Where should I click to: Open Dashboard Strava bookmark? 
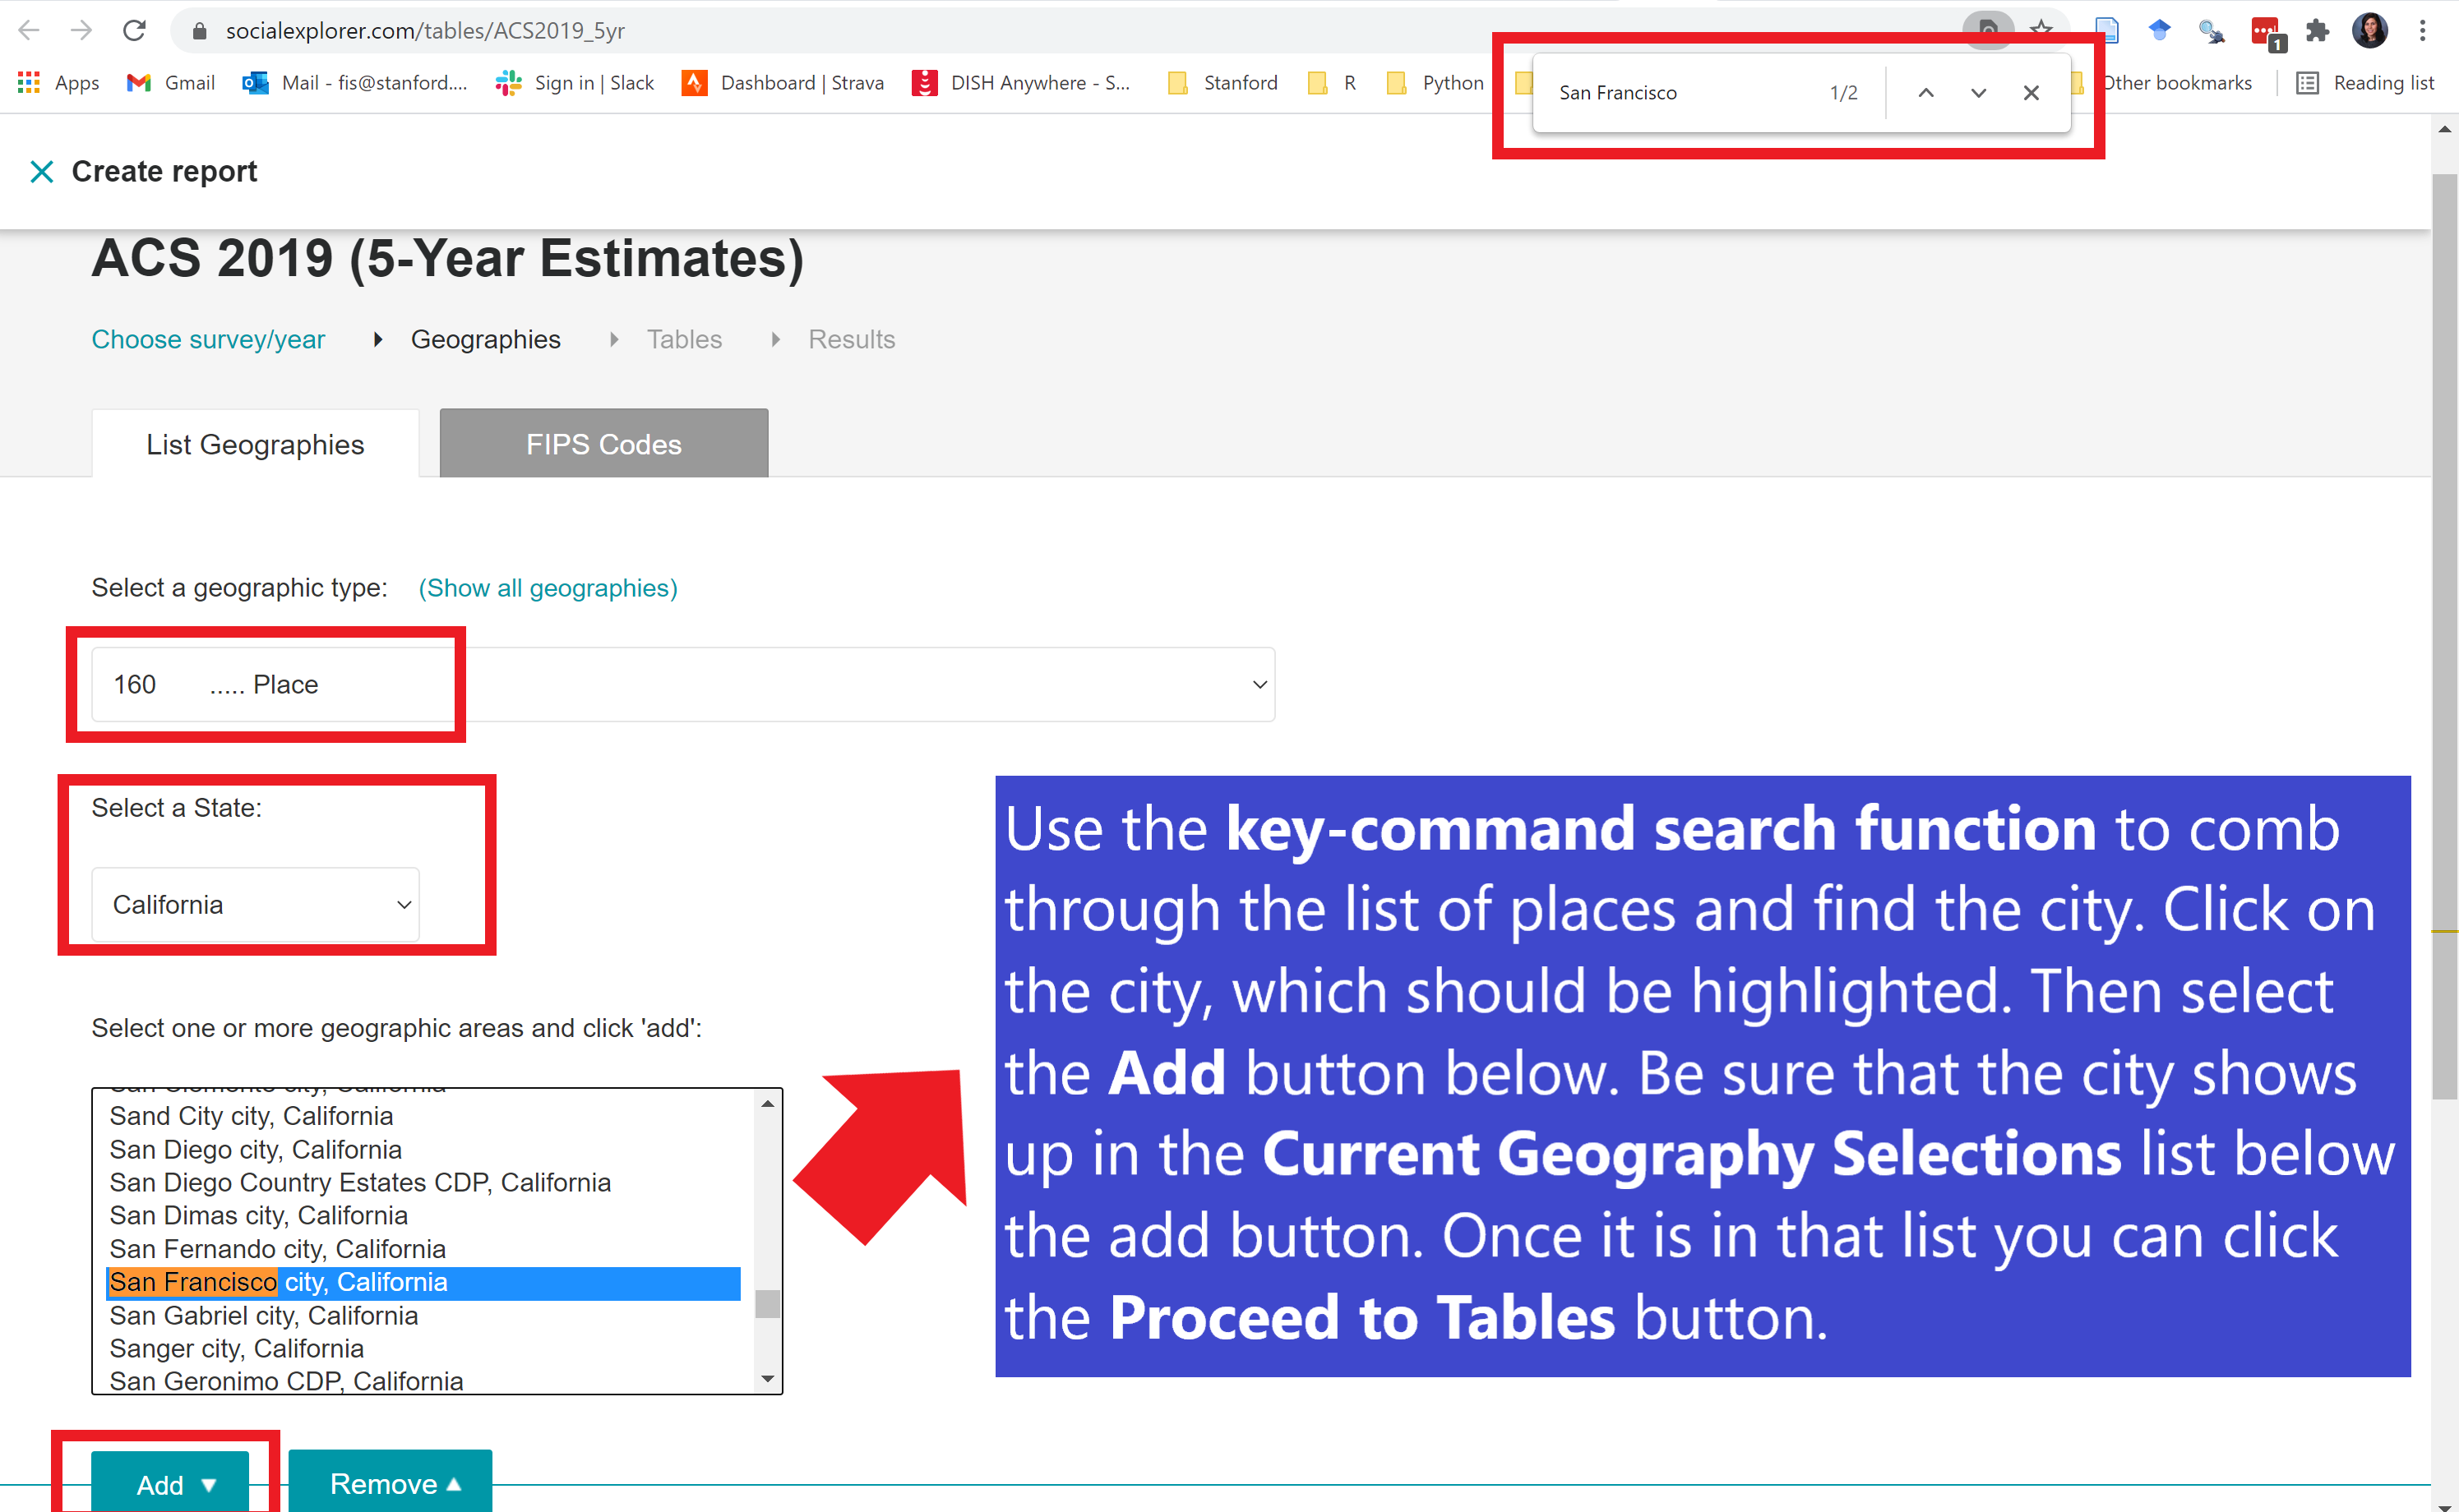(783, 83)
